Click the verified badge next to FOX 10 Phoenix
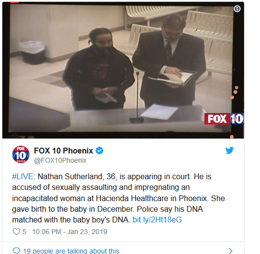The height and width of the screenshot is (254, 260). (99, 151)
